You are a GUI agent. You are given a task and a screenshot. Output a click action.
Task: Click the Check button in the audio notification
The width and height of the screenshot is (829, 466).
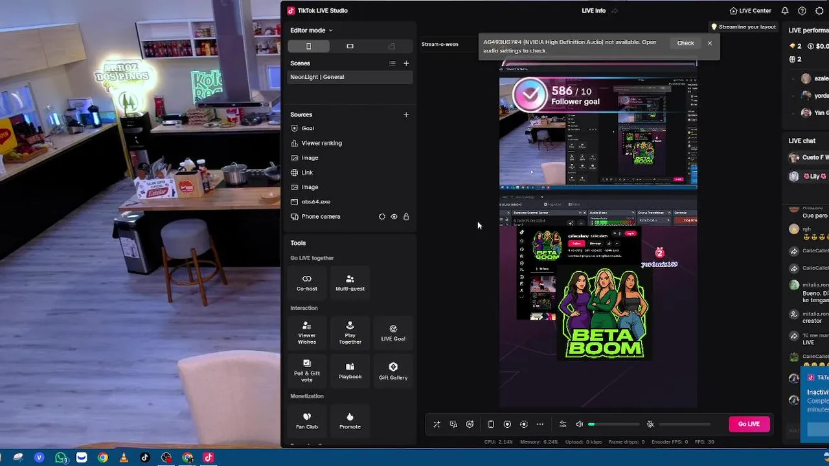685,43
